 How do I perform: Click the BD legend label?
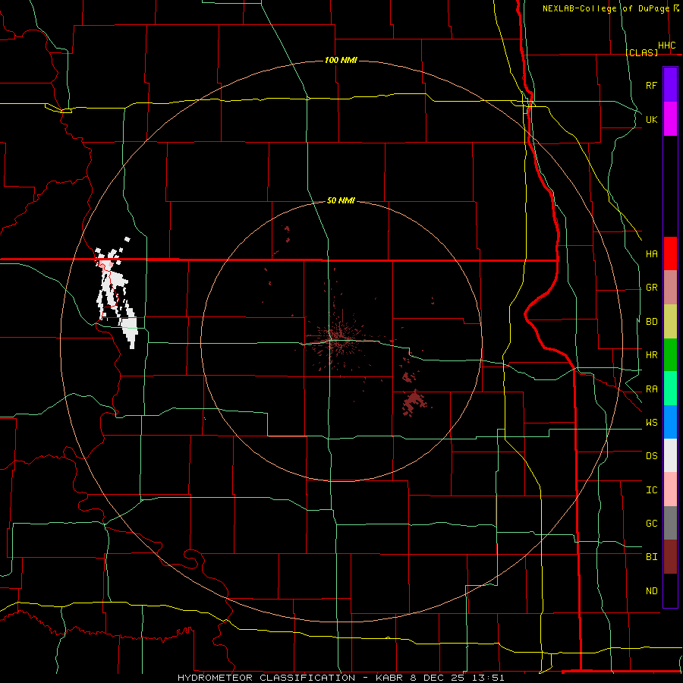pos(651,322)
